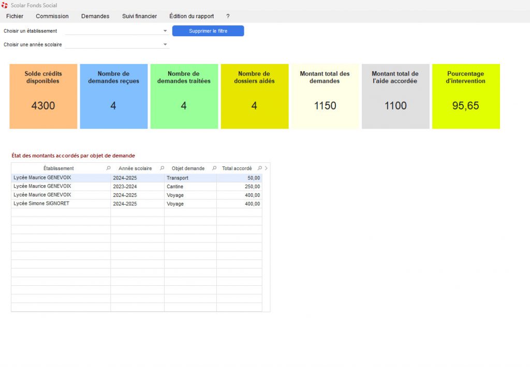The height and width of the screenshot is (367, 530).
Task: Open the Suivi financier menu
Action: point(139,17)
